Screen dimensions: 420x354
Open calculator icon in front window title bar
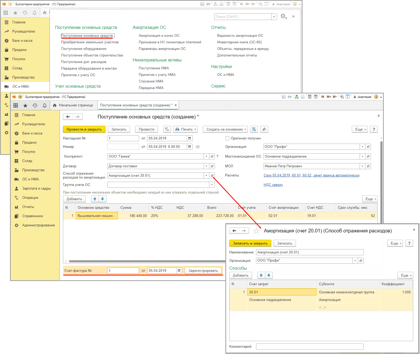coord(310,97)
